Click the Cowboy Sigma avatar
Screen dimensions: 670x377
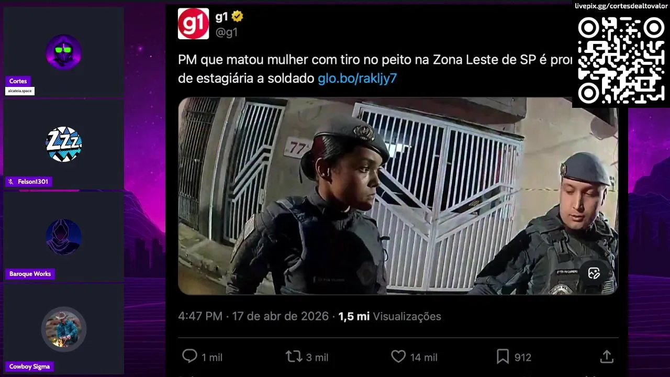pyautogui.click(x=63, y=329)
